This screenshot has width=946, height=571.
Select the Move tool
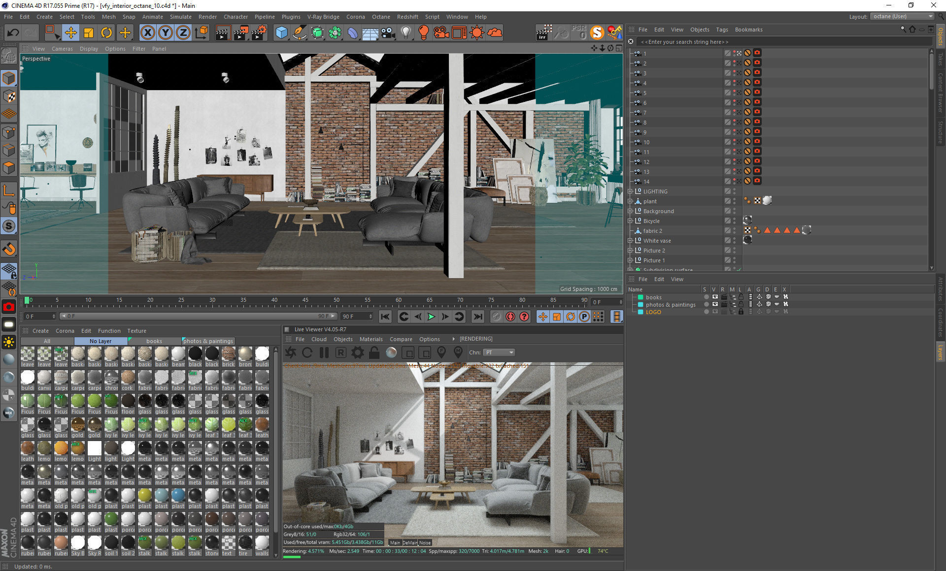click(x=70, y=33)
